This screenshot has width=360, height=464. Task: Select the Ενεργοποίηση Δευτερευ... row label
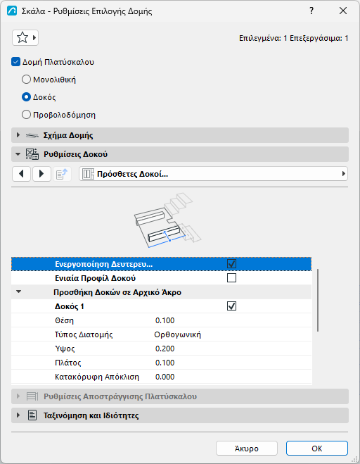[x=104, y=264]
